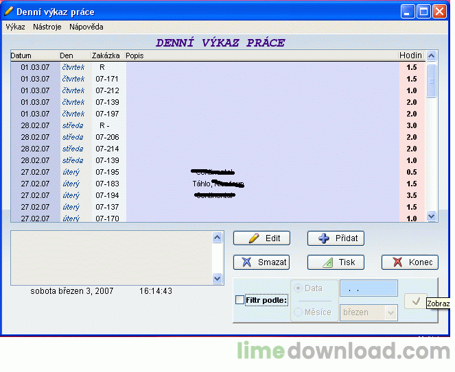Click the date filter input field
Image resolution: width=455 pixels, height=372 pixels.
click(x=369, y=288)
